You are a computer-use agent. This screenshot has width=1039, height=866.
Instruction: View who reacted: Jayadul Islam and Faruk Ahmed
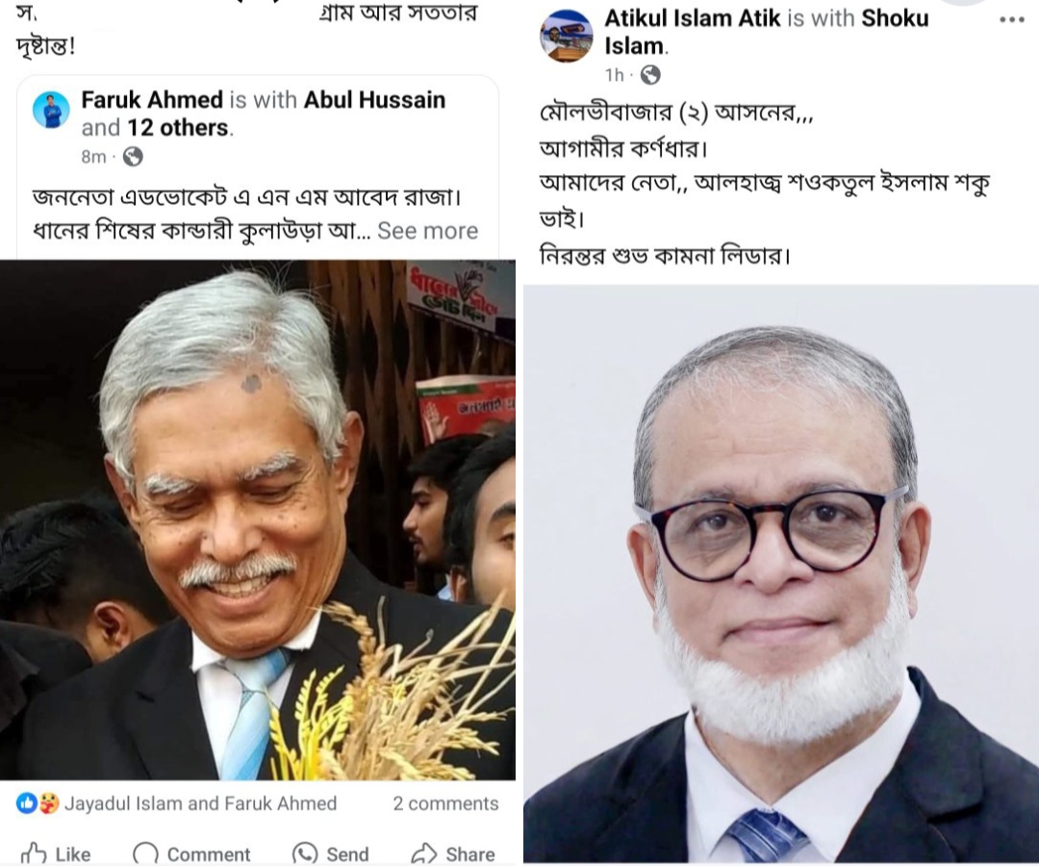click(x=201, y=803)
